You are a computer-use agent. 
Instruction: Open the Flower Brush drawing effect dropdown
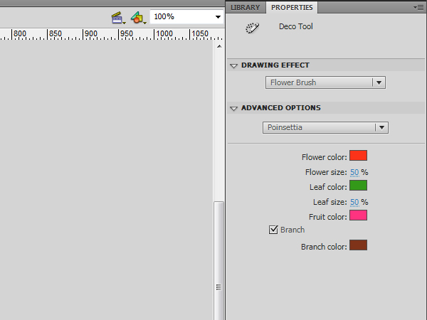[325, 82]
